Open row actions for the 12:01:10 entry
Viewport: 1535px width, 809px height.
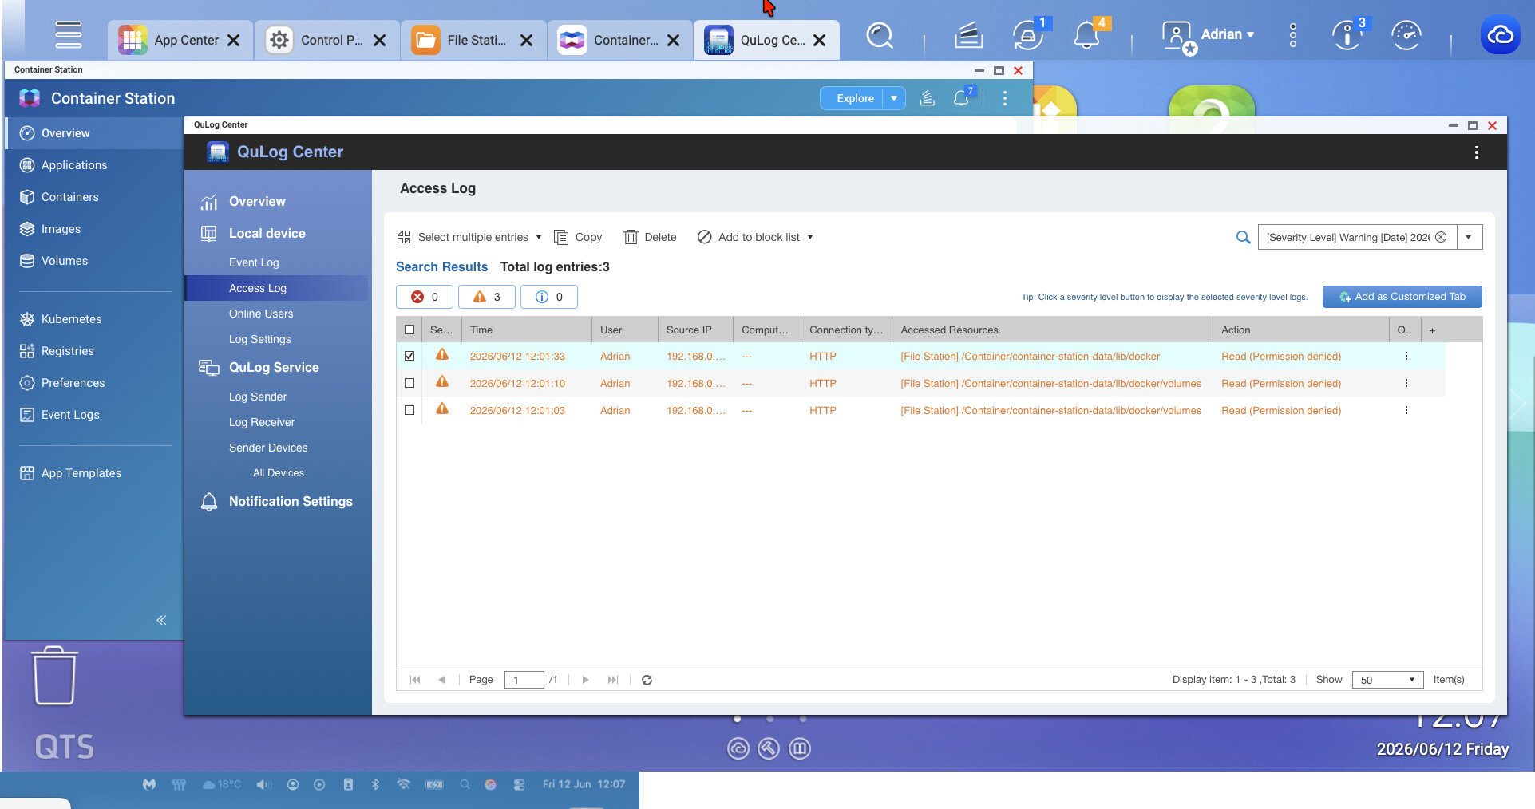pyautogui.click(x=1406, y=384)
